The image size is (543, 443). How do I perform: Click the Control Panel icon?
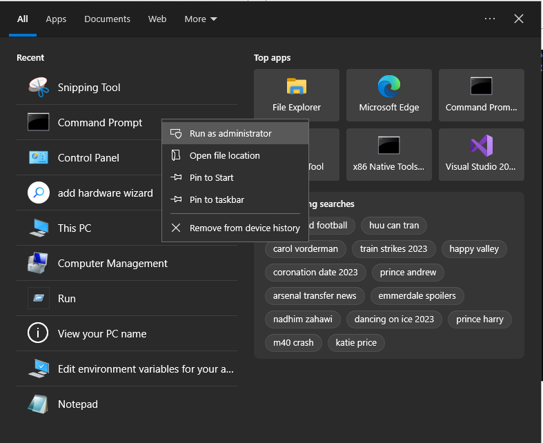39,158
